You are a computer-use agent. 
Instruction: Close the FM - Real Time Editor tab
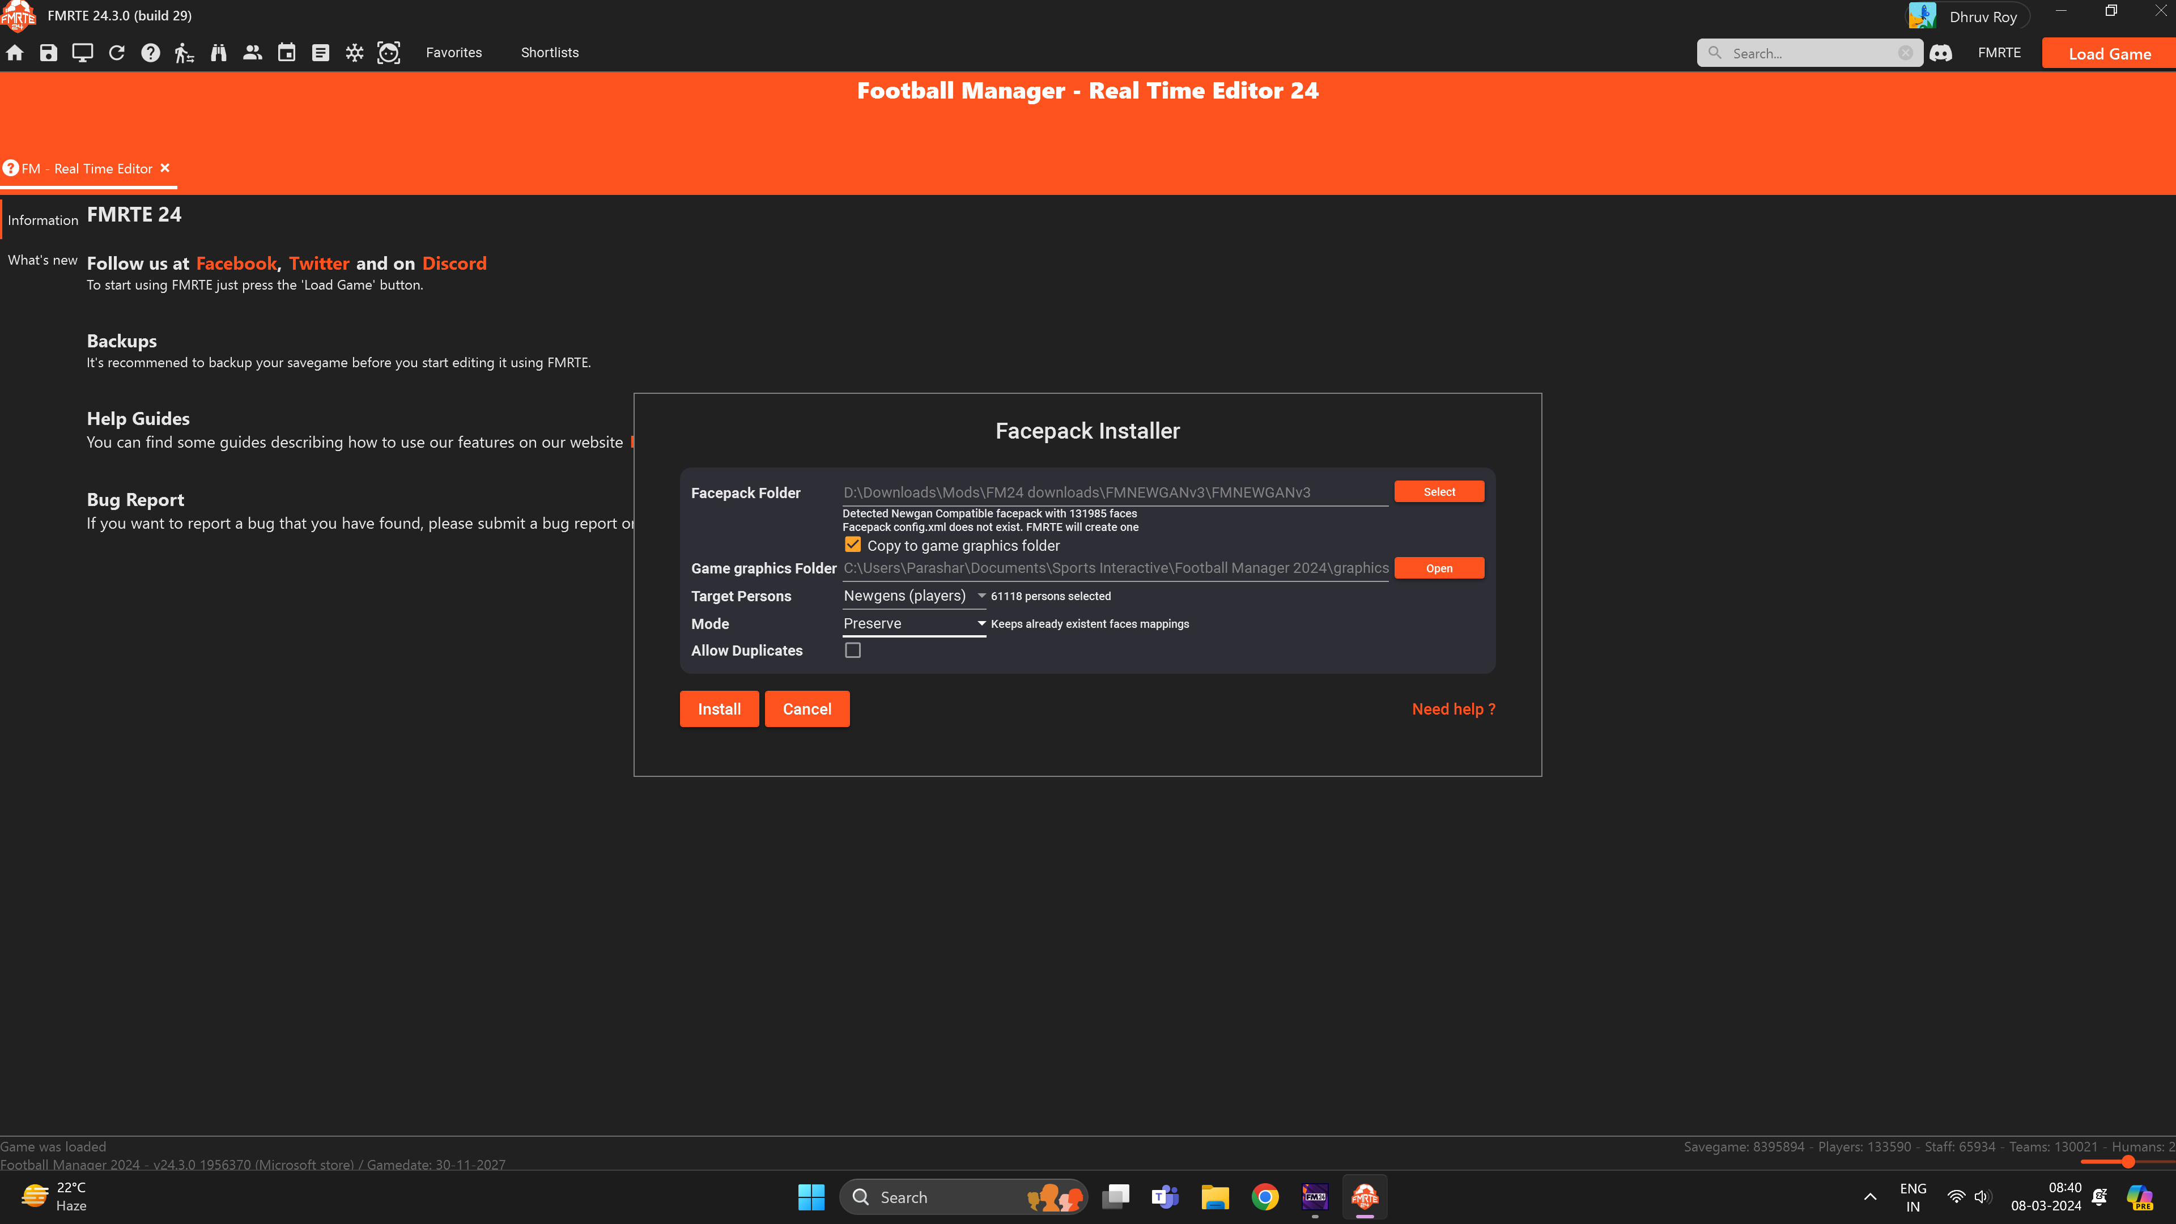coord(165,167)
